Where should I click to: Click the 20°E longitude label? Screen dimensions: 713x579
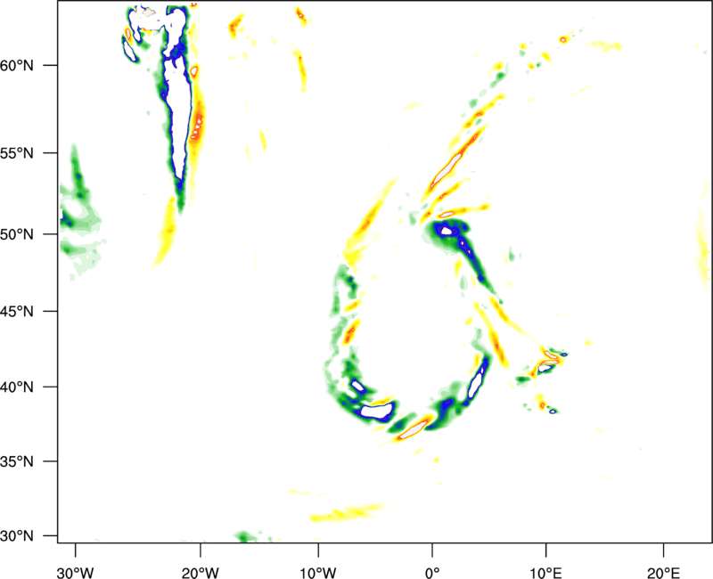663,573
